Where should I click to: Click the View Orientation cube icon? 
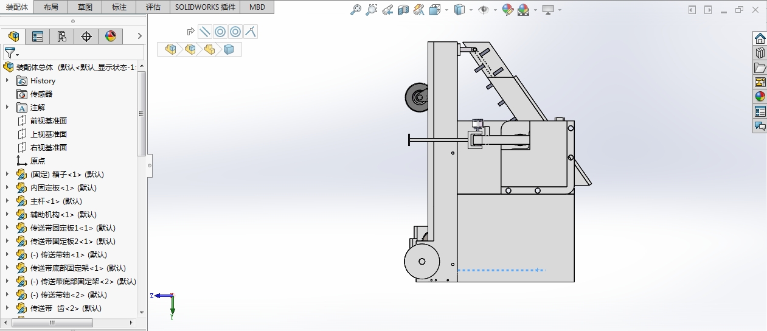435,10
